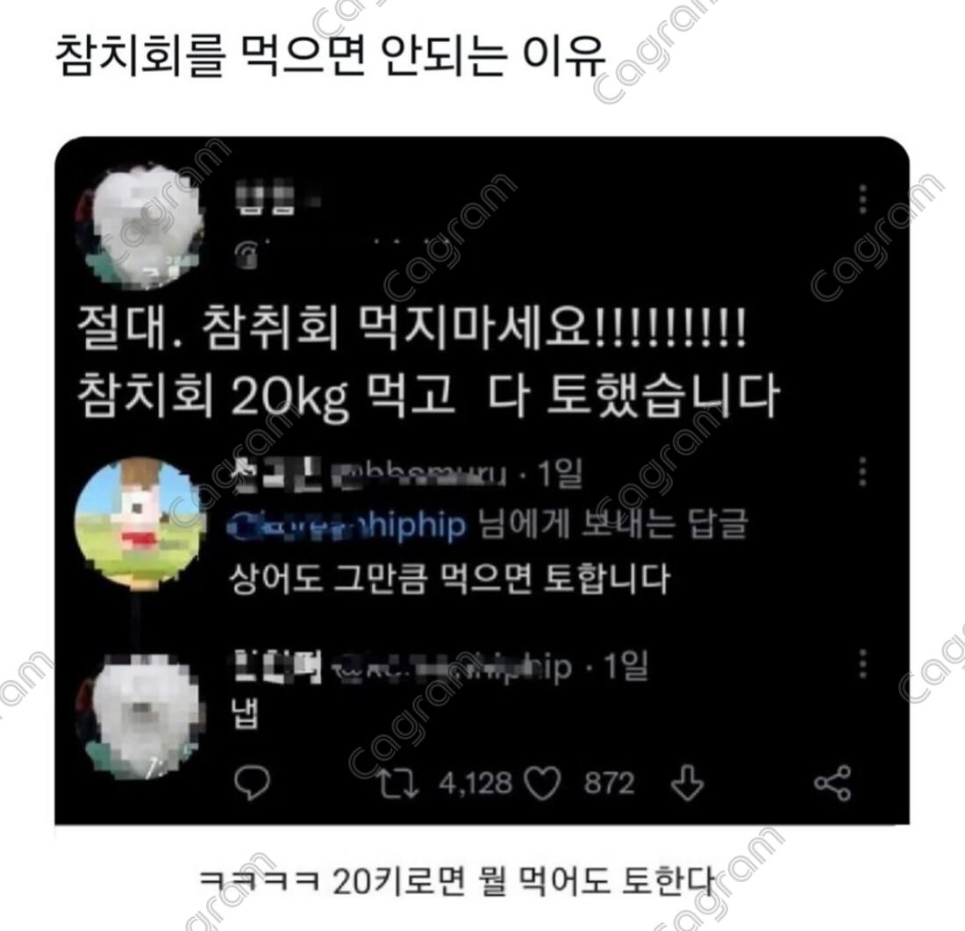Click the 4,128 retweet count
The width and height of the screenshot is (965, 931).
(475, 784)
